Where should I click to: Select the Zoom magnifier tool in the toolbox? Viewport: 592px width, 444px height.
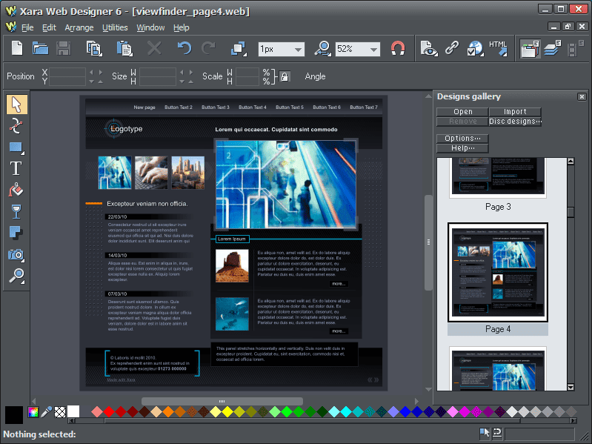(16, 276)
